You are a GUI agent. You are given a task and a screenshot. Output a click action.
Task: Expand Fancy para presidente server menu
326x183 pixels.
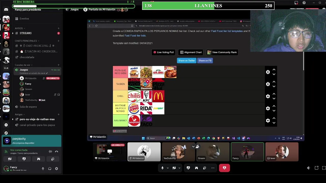58,10
